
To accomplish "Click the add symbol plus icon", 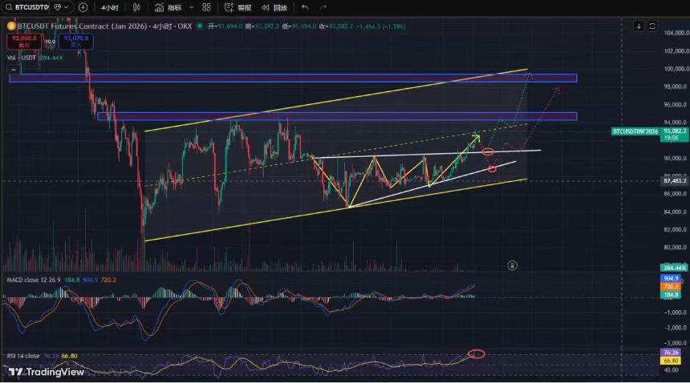I will [83, 7].
